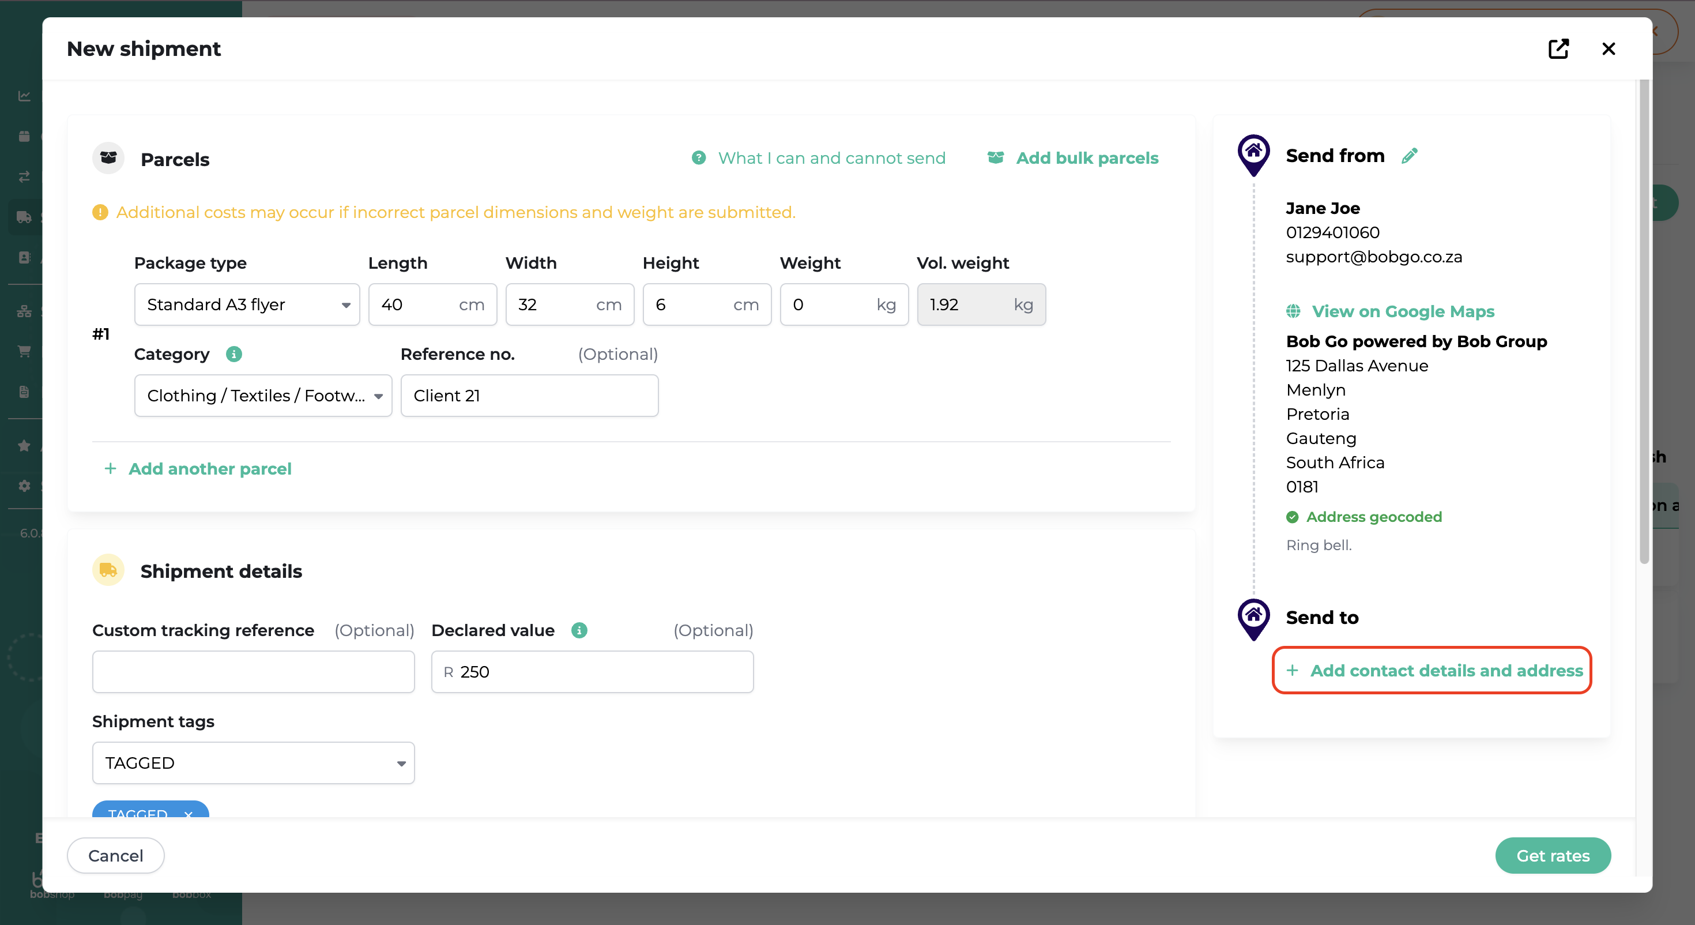This screenshot has height=925, width=1695.
Task: Open settings gear icon in sidebar
Action: (x=24, y=486)
